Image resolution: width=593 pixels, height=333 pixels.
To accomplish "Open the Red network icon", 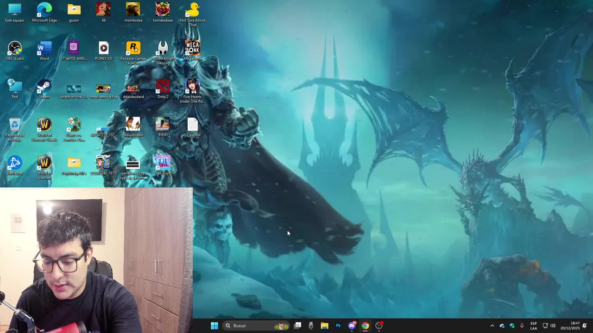I will [15, 89].
